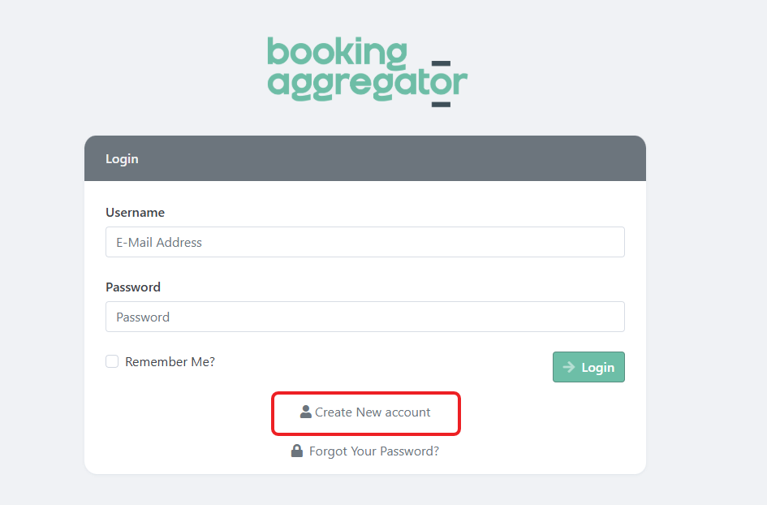The image size is (767, 505).
Task: Focus the E-Mail Address input field
Action: click(364, 242)
